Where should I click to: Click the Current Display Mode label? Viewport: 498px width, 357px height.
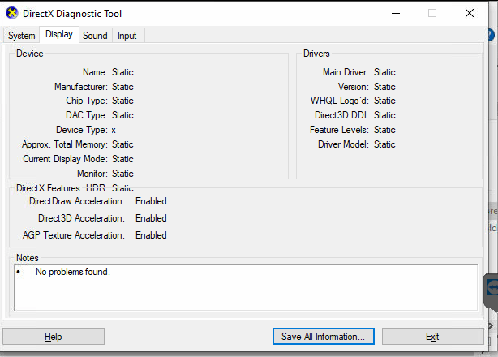coord(66,159)
